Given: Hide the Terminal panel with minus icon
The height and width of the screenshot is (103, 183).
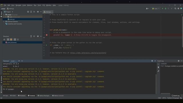Looking at the screenshot, I should (155, 61).
